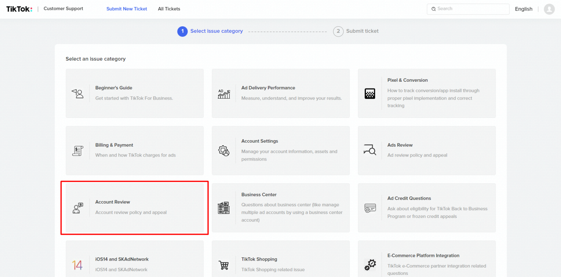Click the Pixel & Conversion pixel grid icon

click(x=370, y=93)
